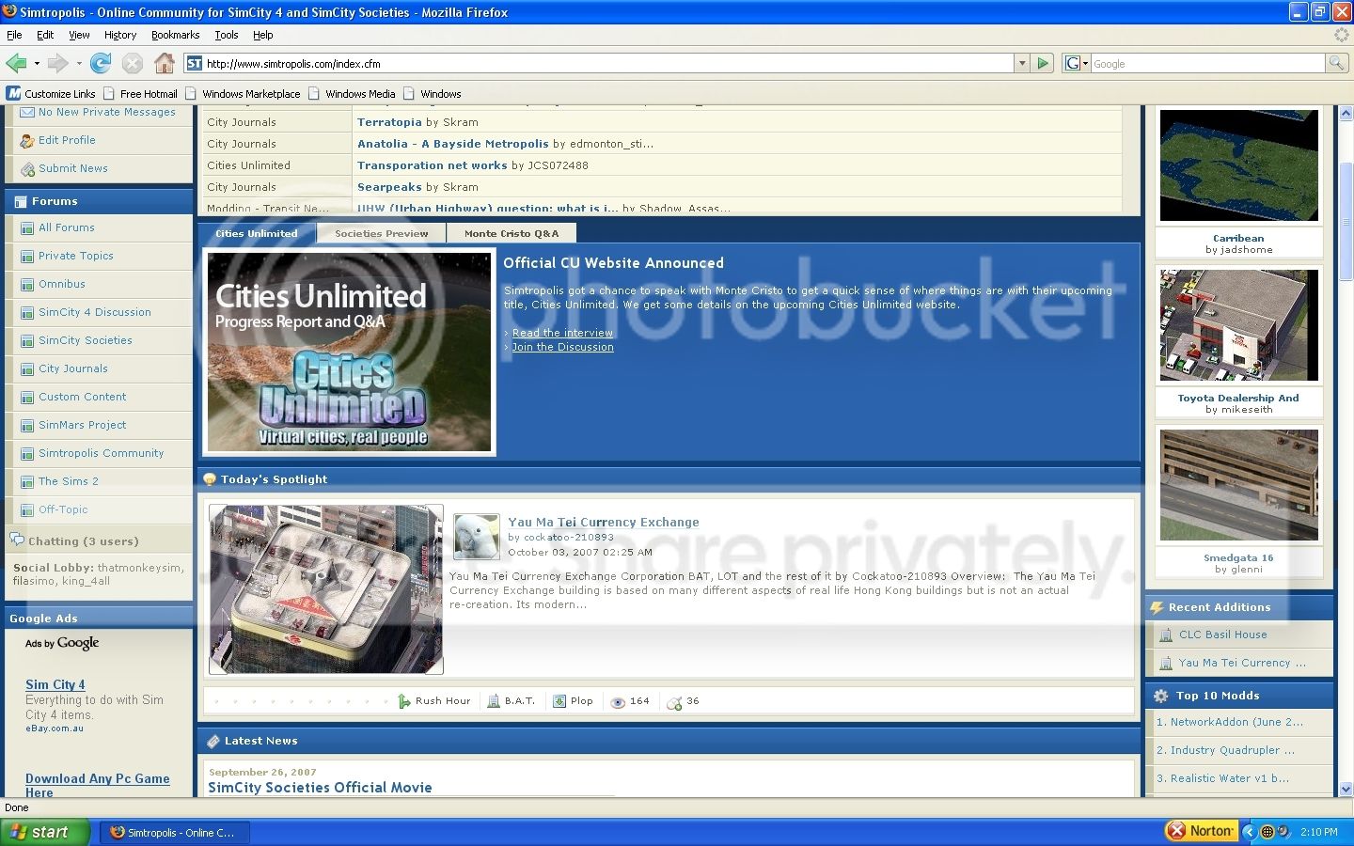
Task: Click the Rush Hour icon in spotlight bar
Action: (404, 701)
